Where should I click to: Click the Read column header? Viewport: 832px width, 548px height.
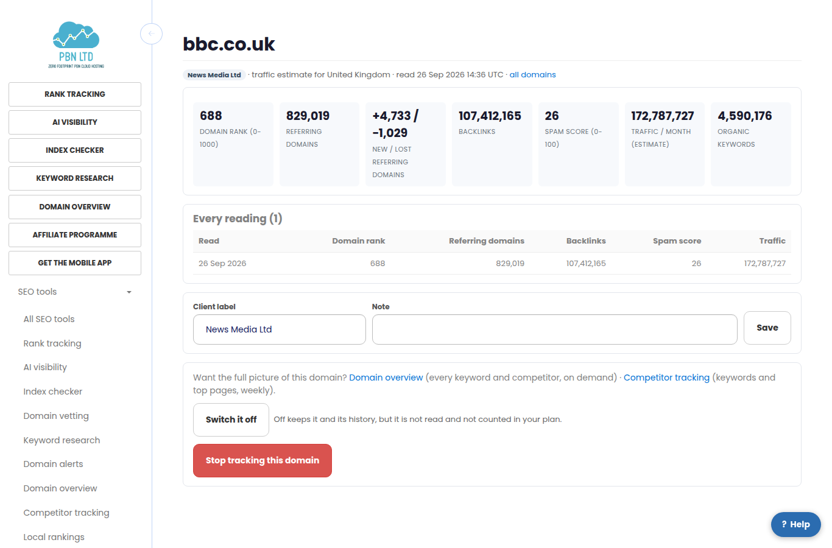pyautogui.click(x=209, y=241)
